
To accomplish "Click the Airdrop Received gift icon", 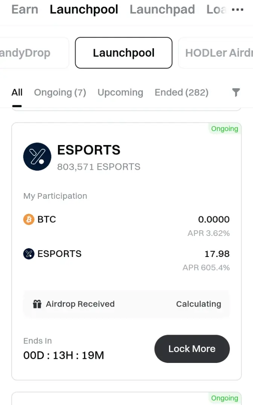I will [x=37, y=304].
